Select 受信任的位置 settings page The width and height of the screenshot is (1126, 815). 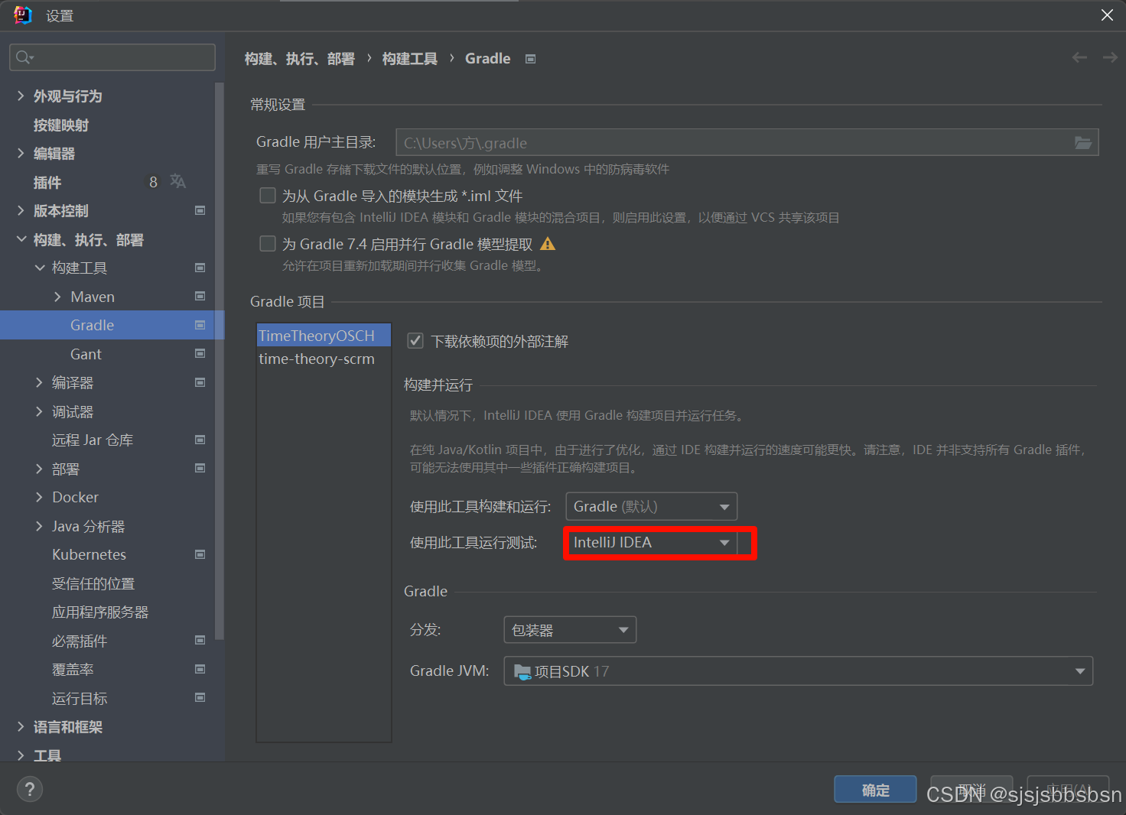(x=93, y=583)
